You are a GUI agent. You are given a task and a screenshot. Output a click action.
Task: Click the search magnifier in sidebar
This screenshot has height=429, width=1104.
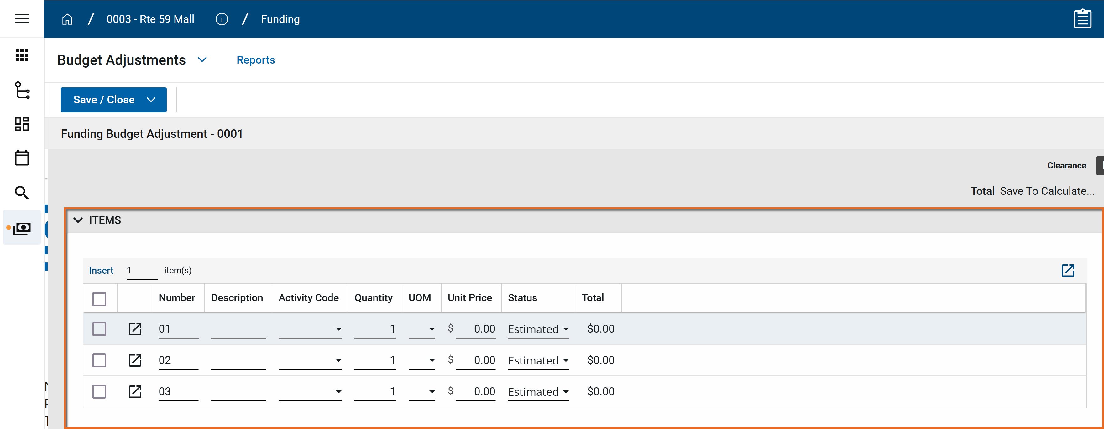point(22,193)
